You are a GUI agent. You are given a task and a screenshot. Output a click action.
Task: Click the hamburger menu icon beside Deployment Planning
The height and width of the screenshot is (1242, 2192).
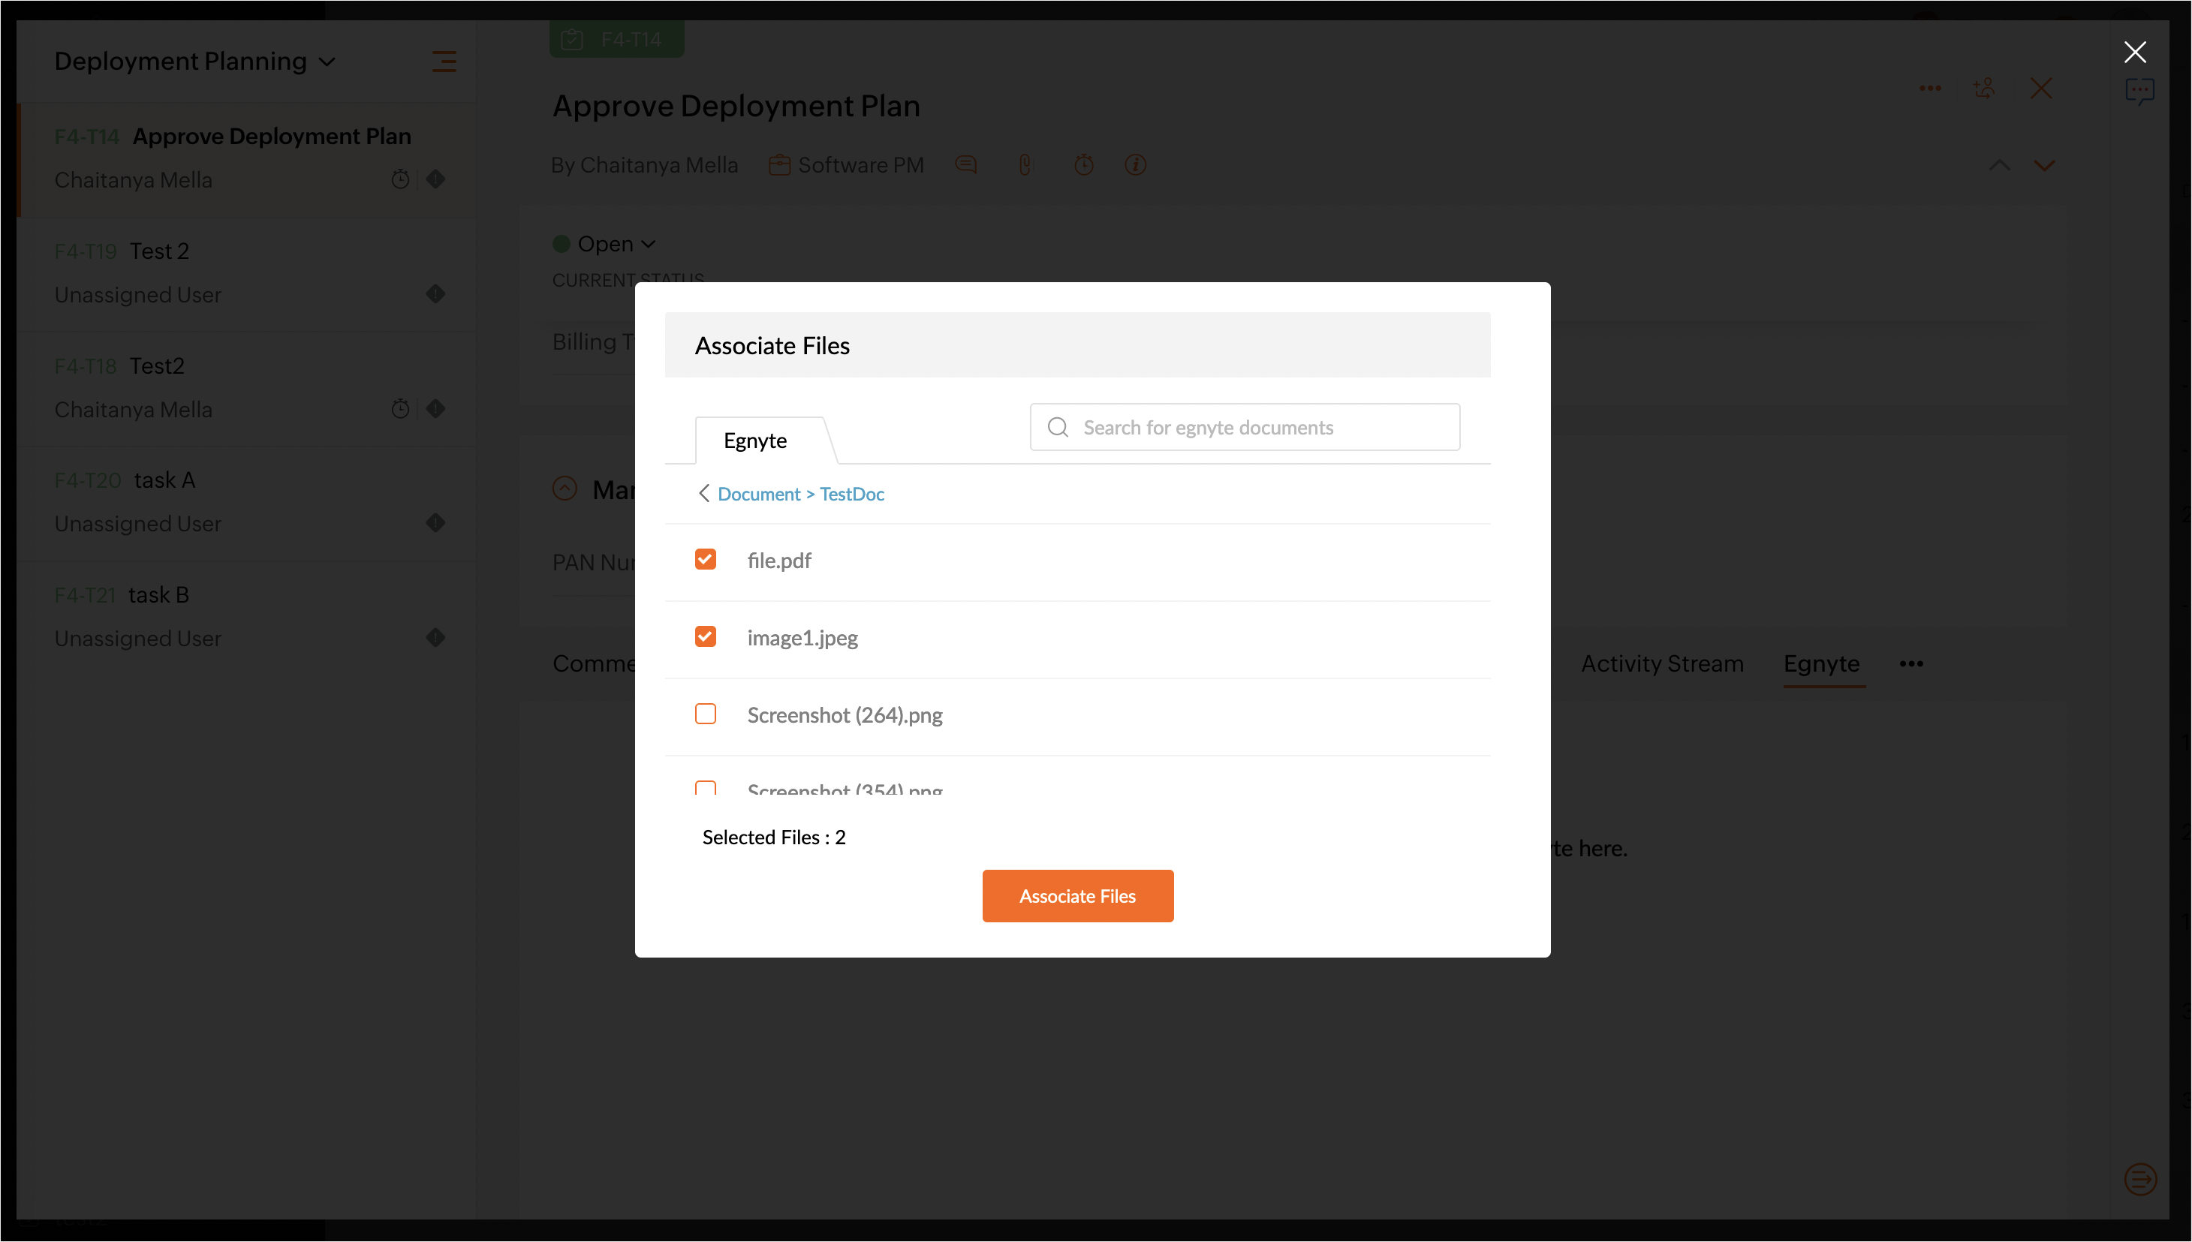444,62
